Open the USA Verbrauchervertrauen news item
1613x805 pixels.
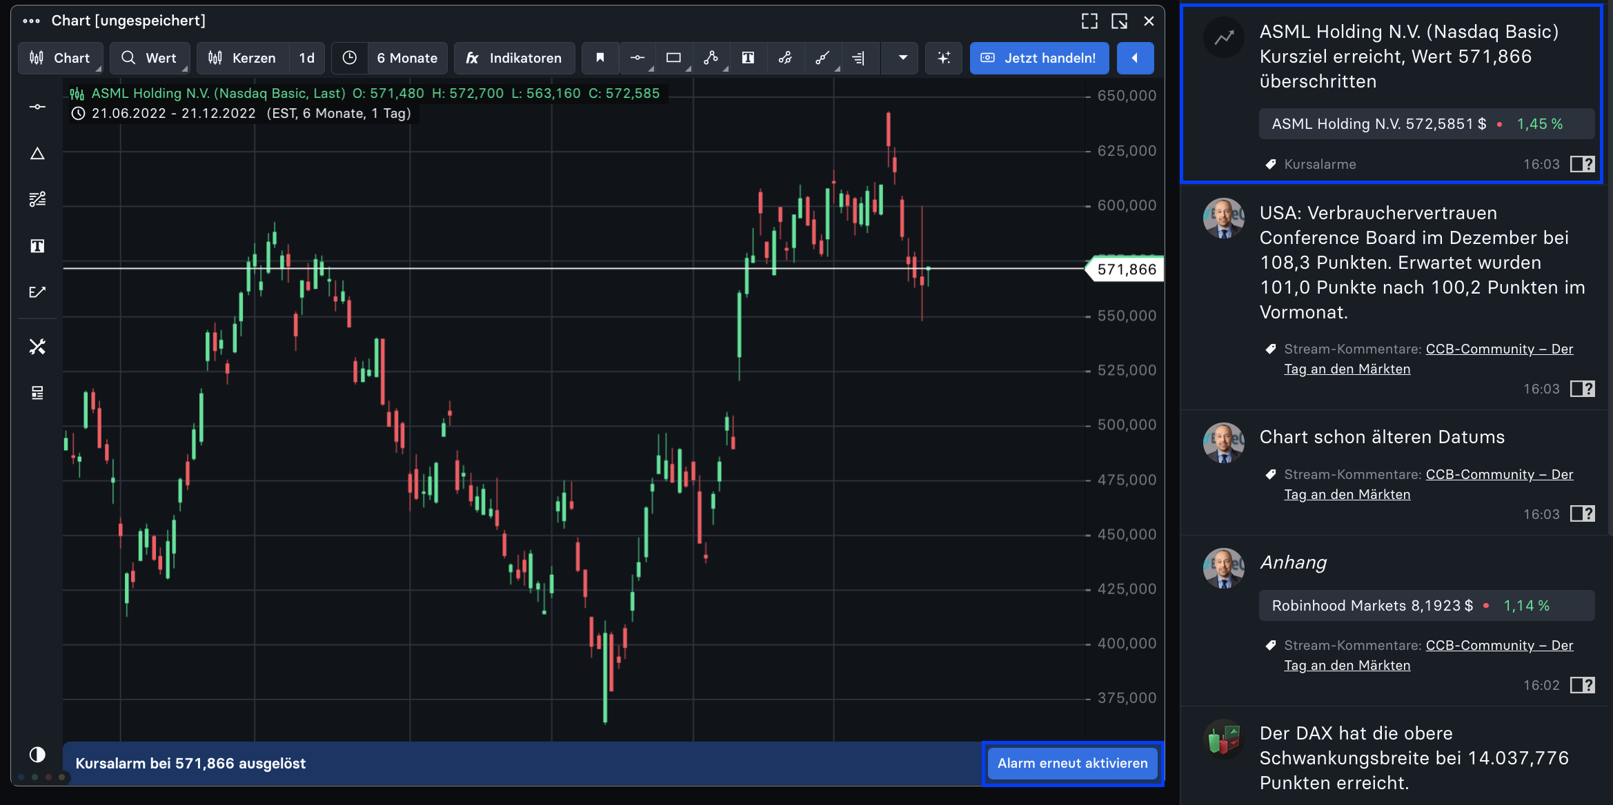pos(1423,263)
